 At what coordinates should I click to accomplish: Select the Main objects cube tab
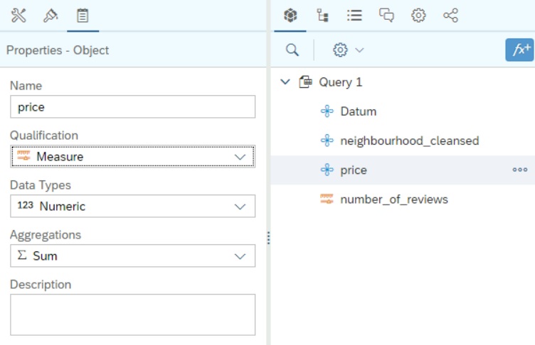290,15
